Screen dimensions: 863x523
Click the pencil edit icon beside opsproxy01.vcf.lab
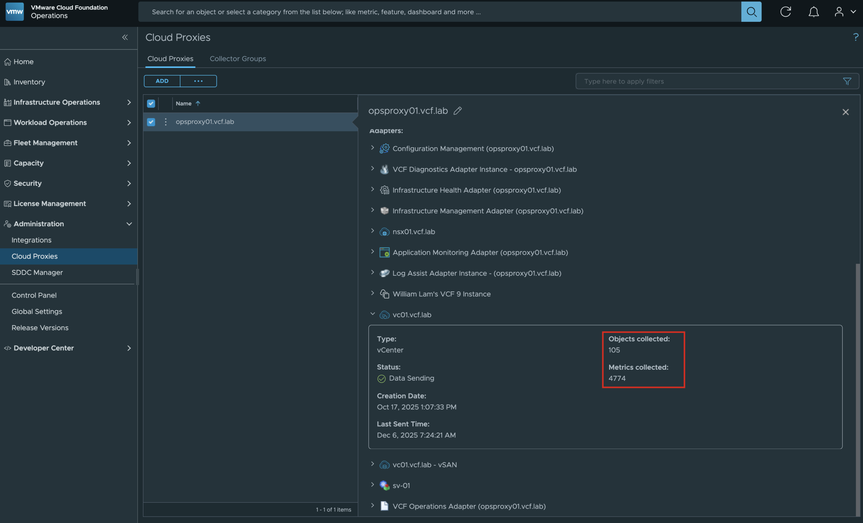457,111
